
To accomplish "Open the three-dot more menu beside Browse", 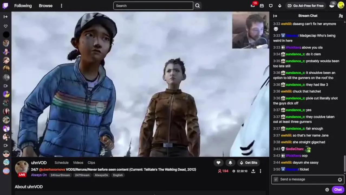I will coord(61,6).
